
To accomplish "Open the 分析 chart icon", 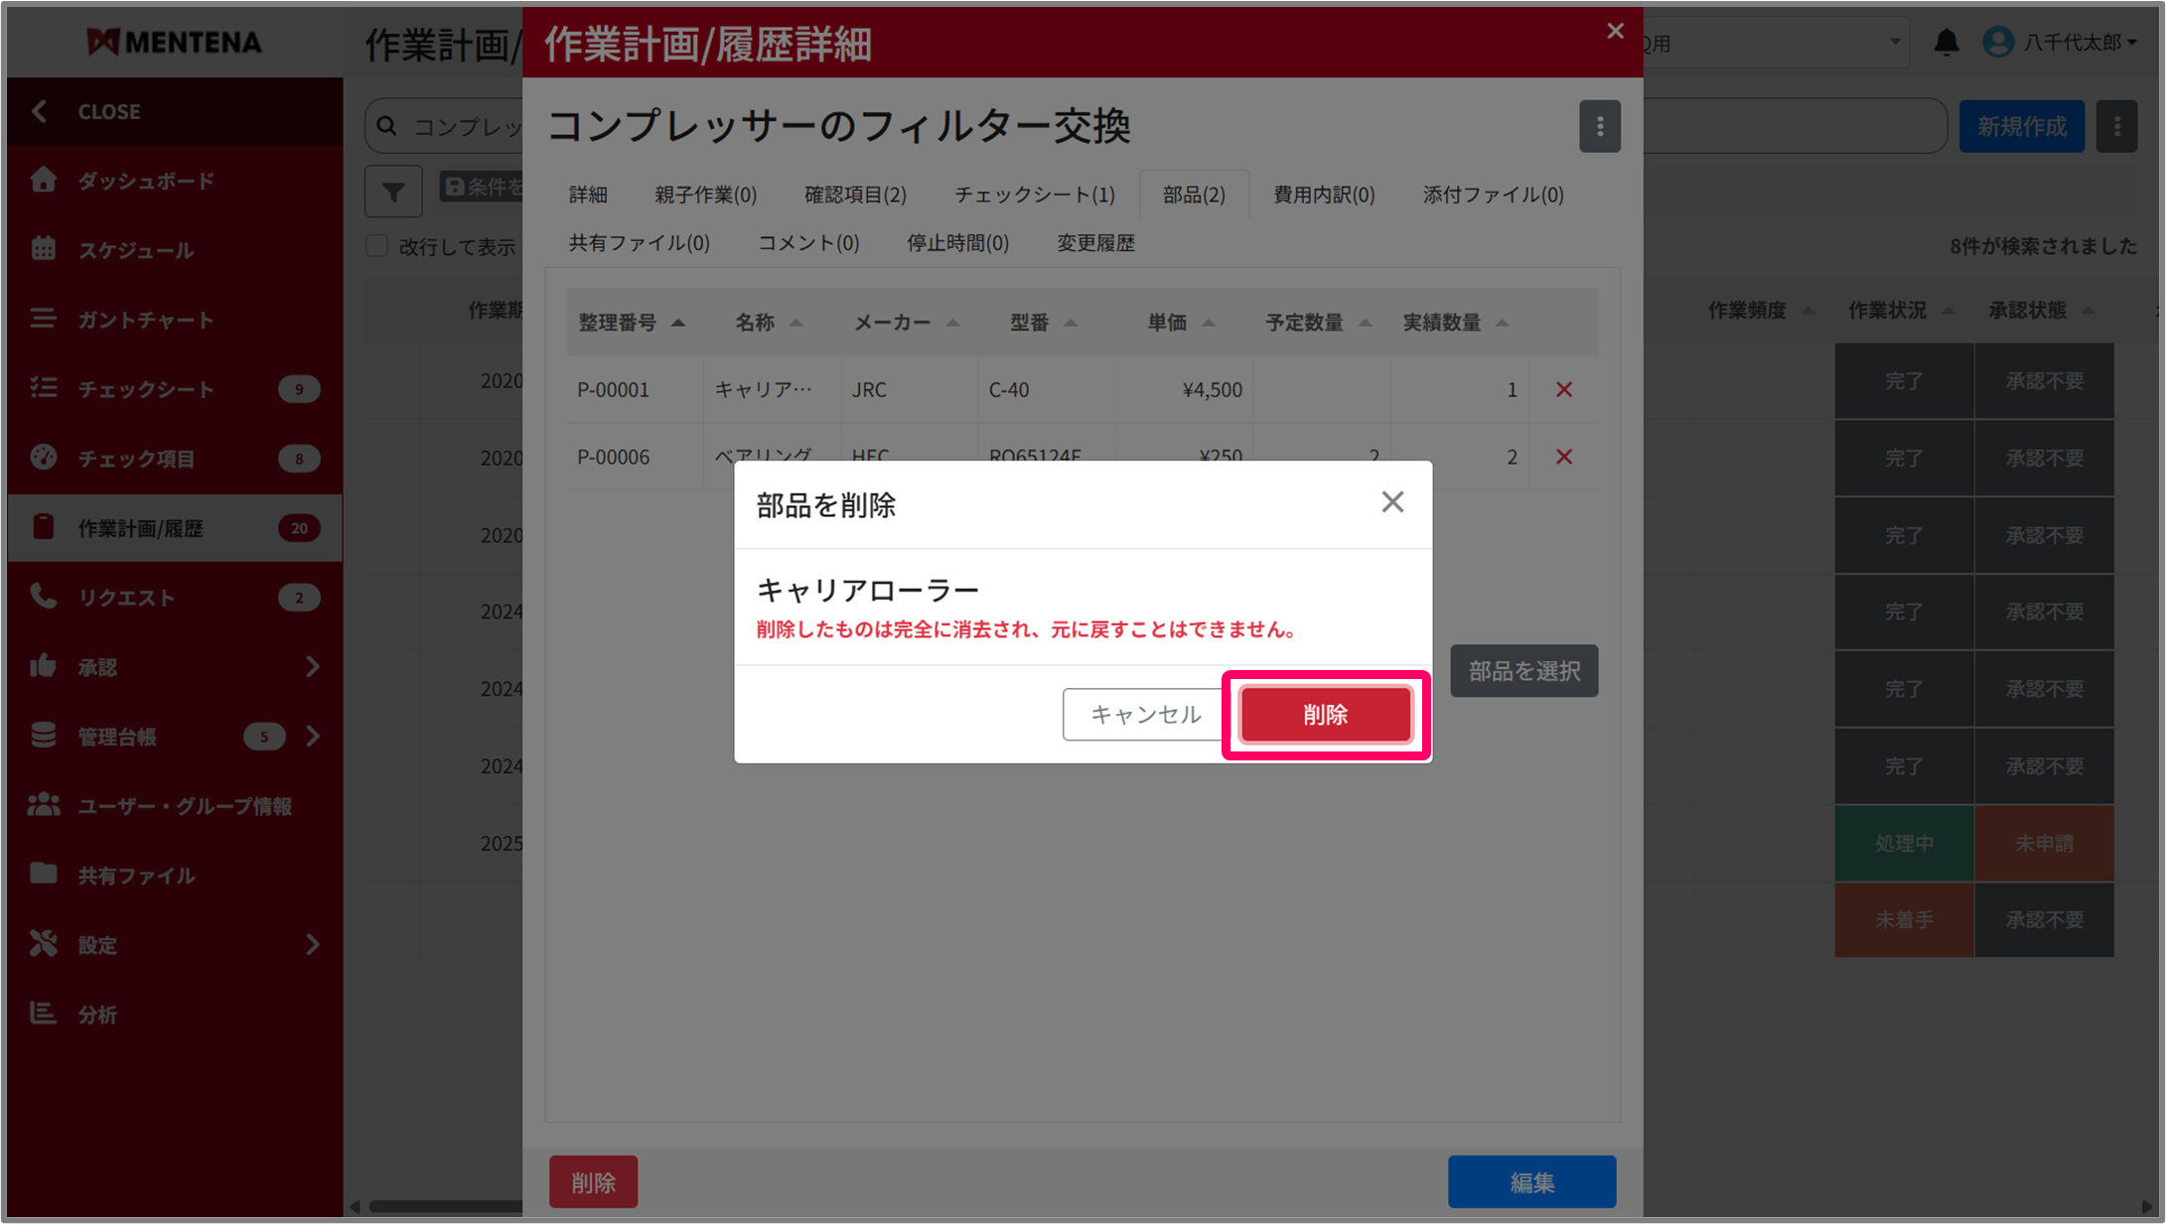I will [43, 1014].
